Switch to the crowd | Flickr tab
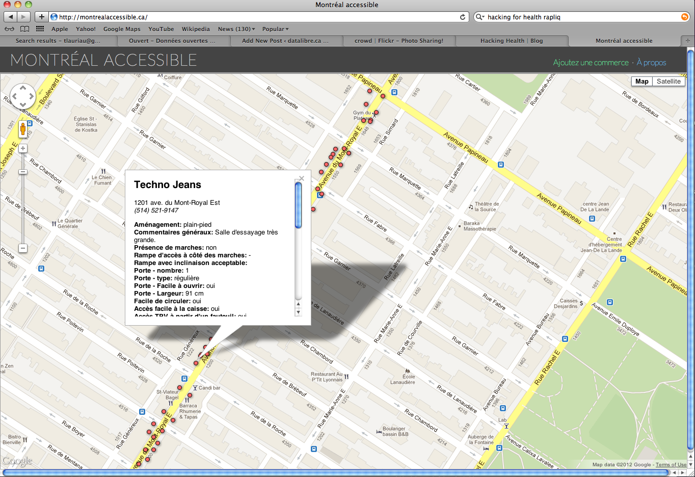Screen dimensions: 695x477 click(399, 41)
